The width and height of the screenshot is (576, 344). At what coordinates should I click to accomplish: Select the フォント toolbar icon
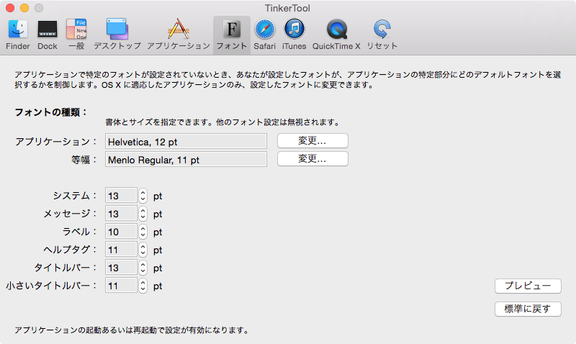[231, 35]
